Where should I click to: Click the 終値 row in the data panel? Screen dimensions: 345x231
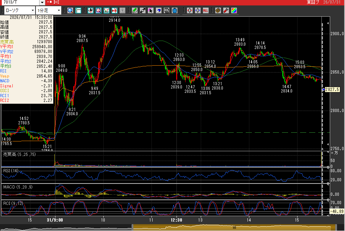[26, 37]
